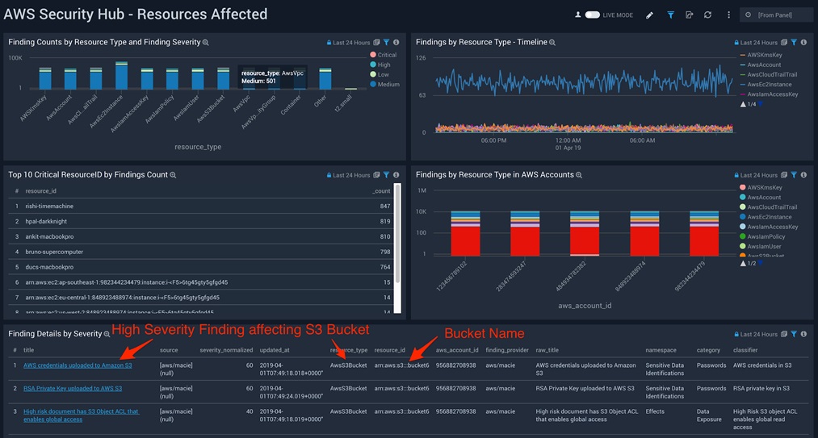This screenshot has height=438, width=818.
Task: Select rishi-timemachine row in Top 10 table
Action: click(203, 206)
